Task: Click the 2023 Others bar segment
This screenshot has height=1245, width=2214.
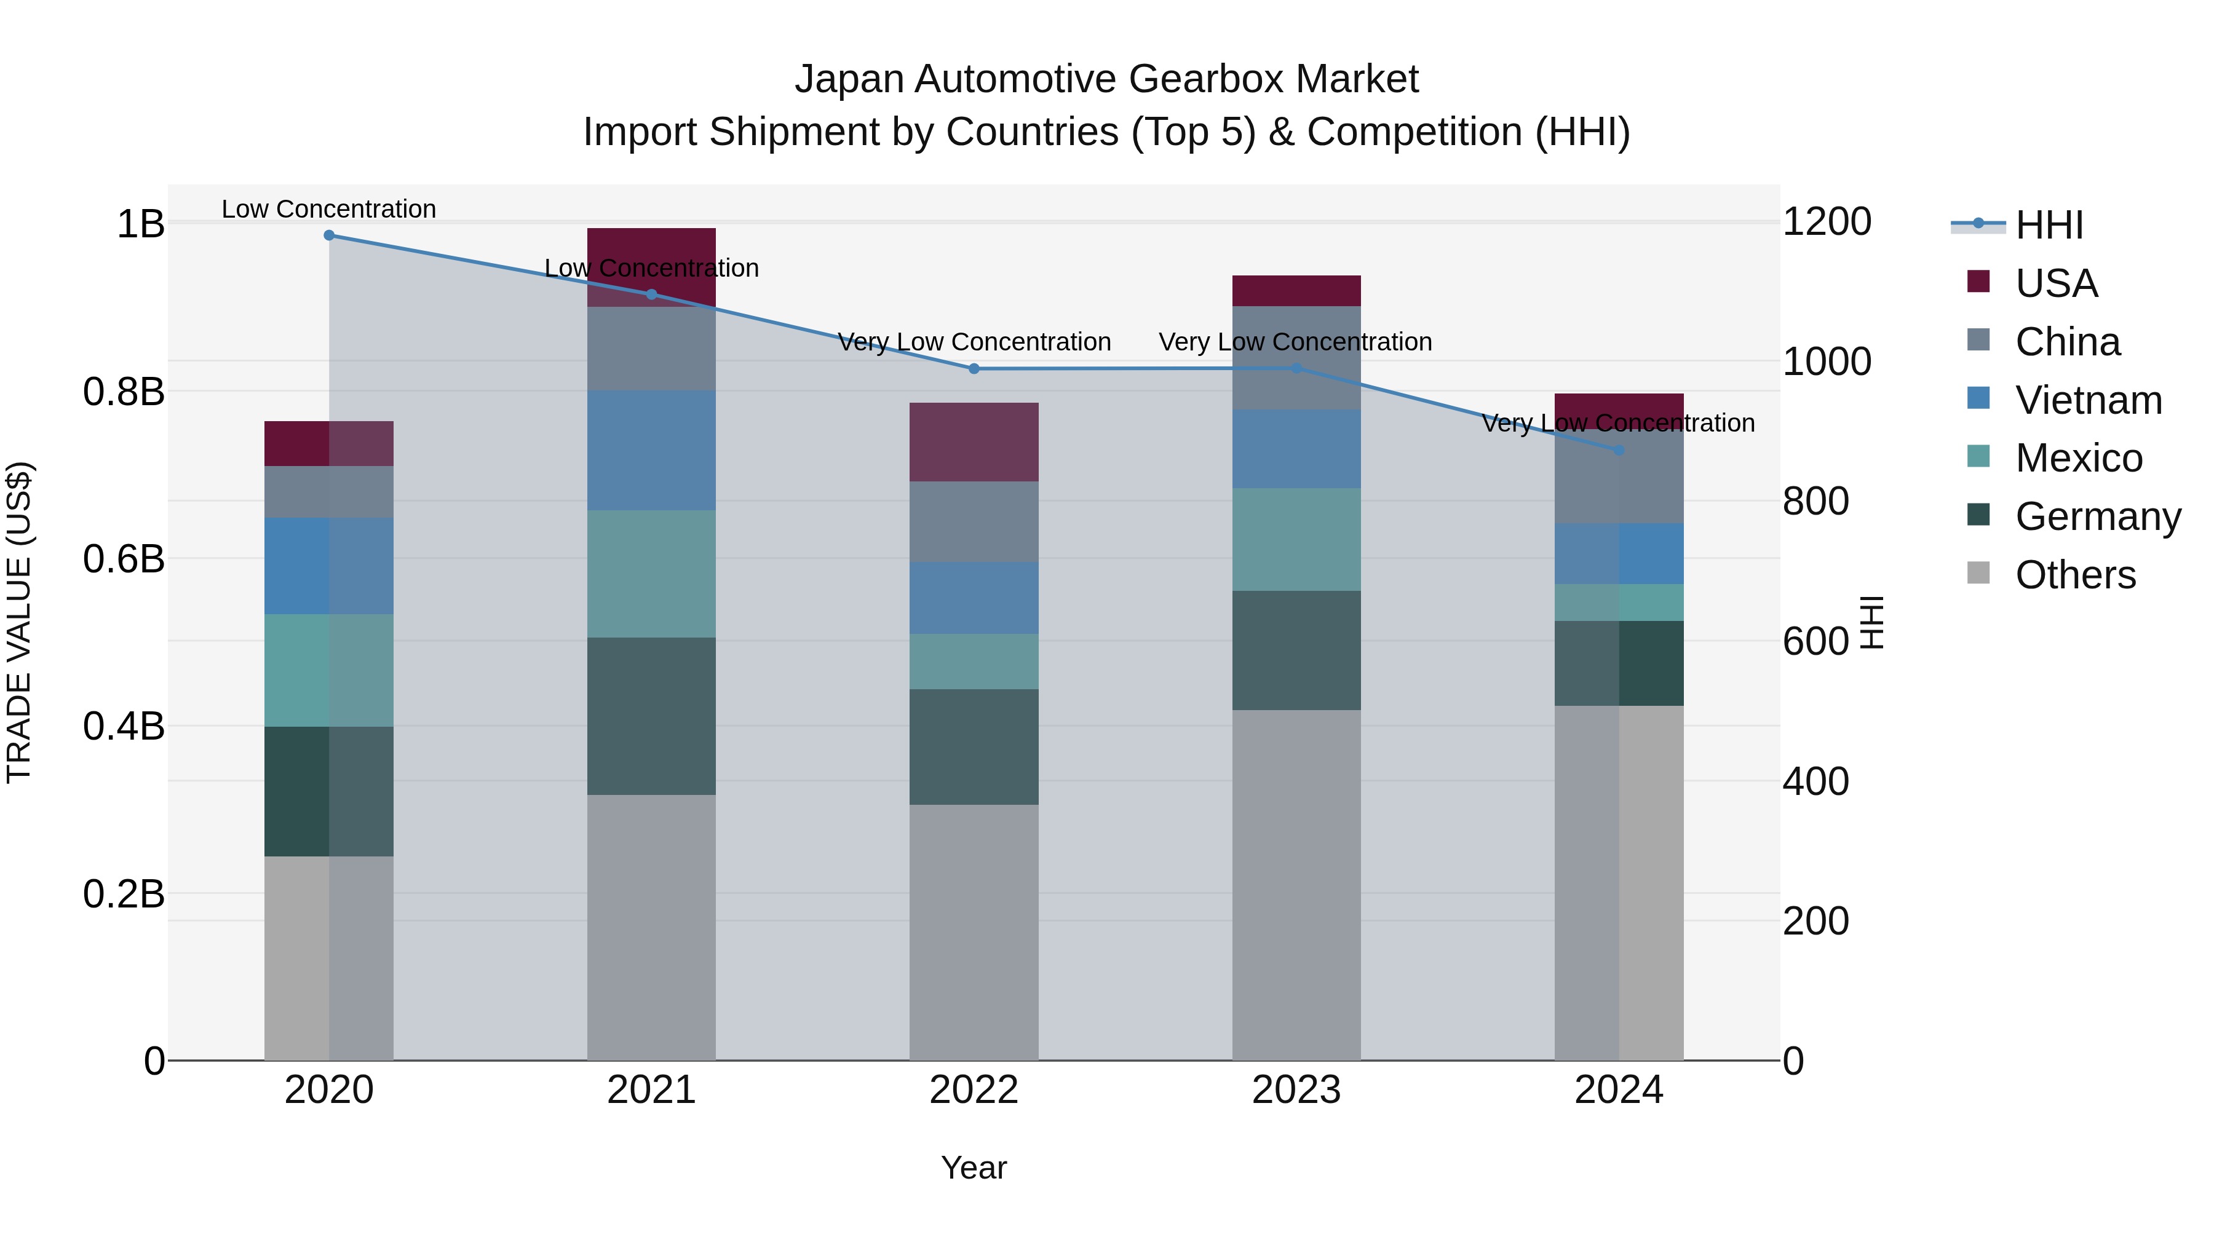Action: (x=1296, y=885)
